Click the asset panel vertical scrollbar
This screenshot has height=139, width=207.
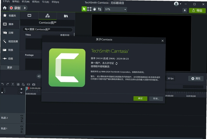pyautogui.click(x=74, y=34)
